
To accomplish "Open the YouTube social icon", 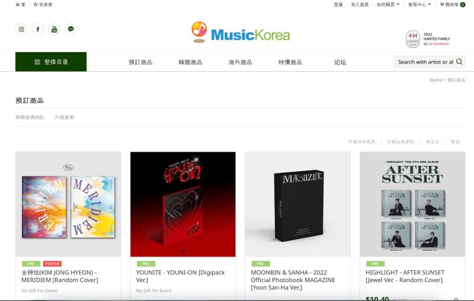I will (55, 29).
